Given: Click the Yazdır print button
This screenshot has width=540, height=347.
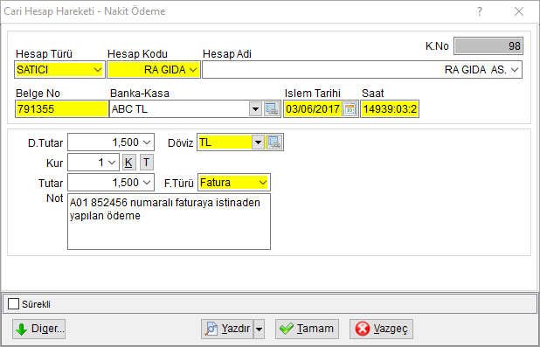Looking at the screenshot, I should coord(227,329).
